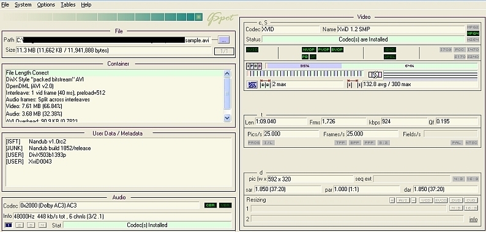The height and width of the screenshot is (232, 486).
Task: Click the MPG2 indicator in the Video panel
Action: (x=473, y=27)
